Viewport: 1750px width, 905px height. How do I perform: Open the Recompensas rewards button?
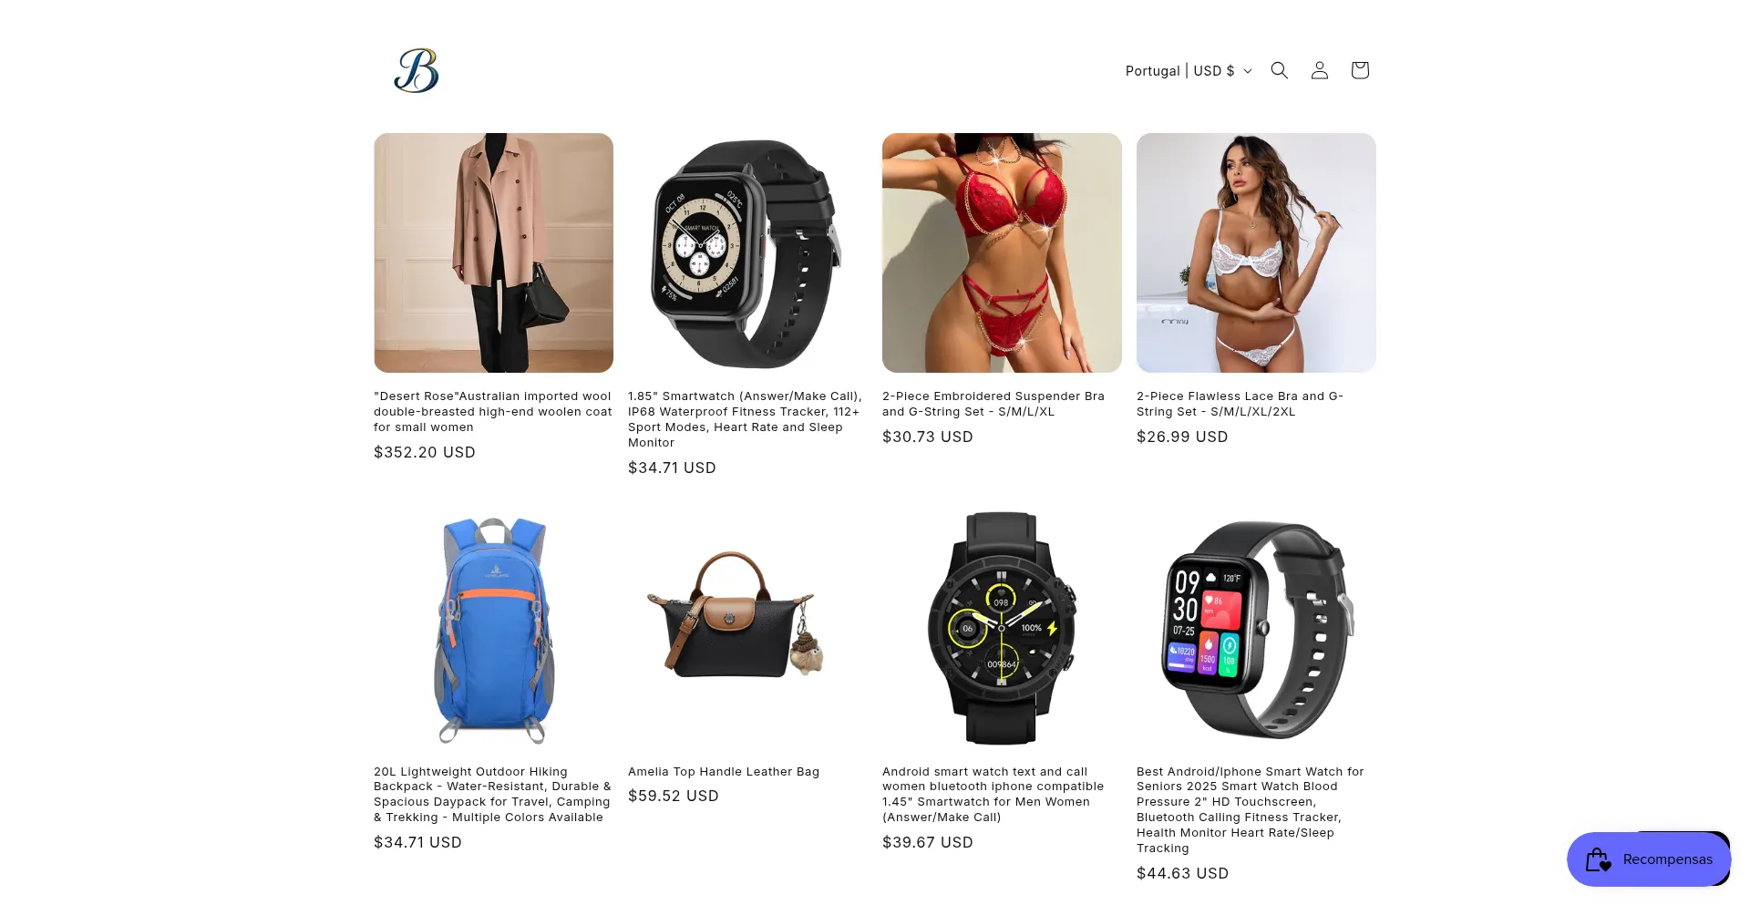click(x=1648, y=859)
